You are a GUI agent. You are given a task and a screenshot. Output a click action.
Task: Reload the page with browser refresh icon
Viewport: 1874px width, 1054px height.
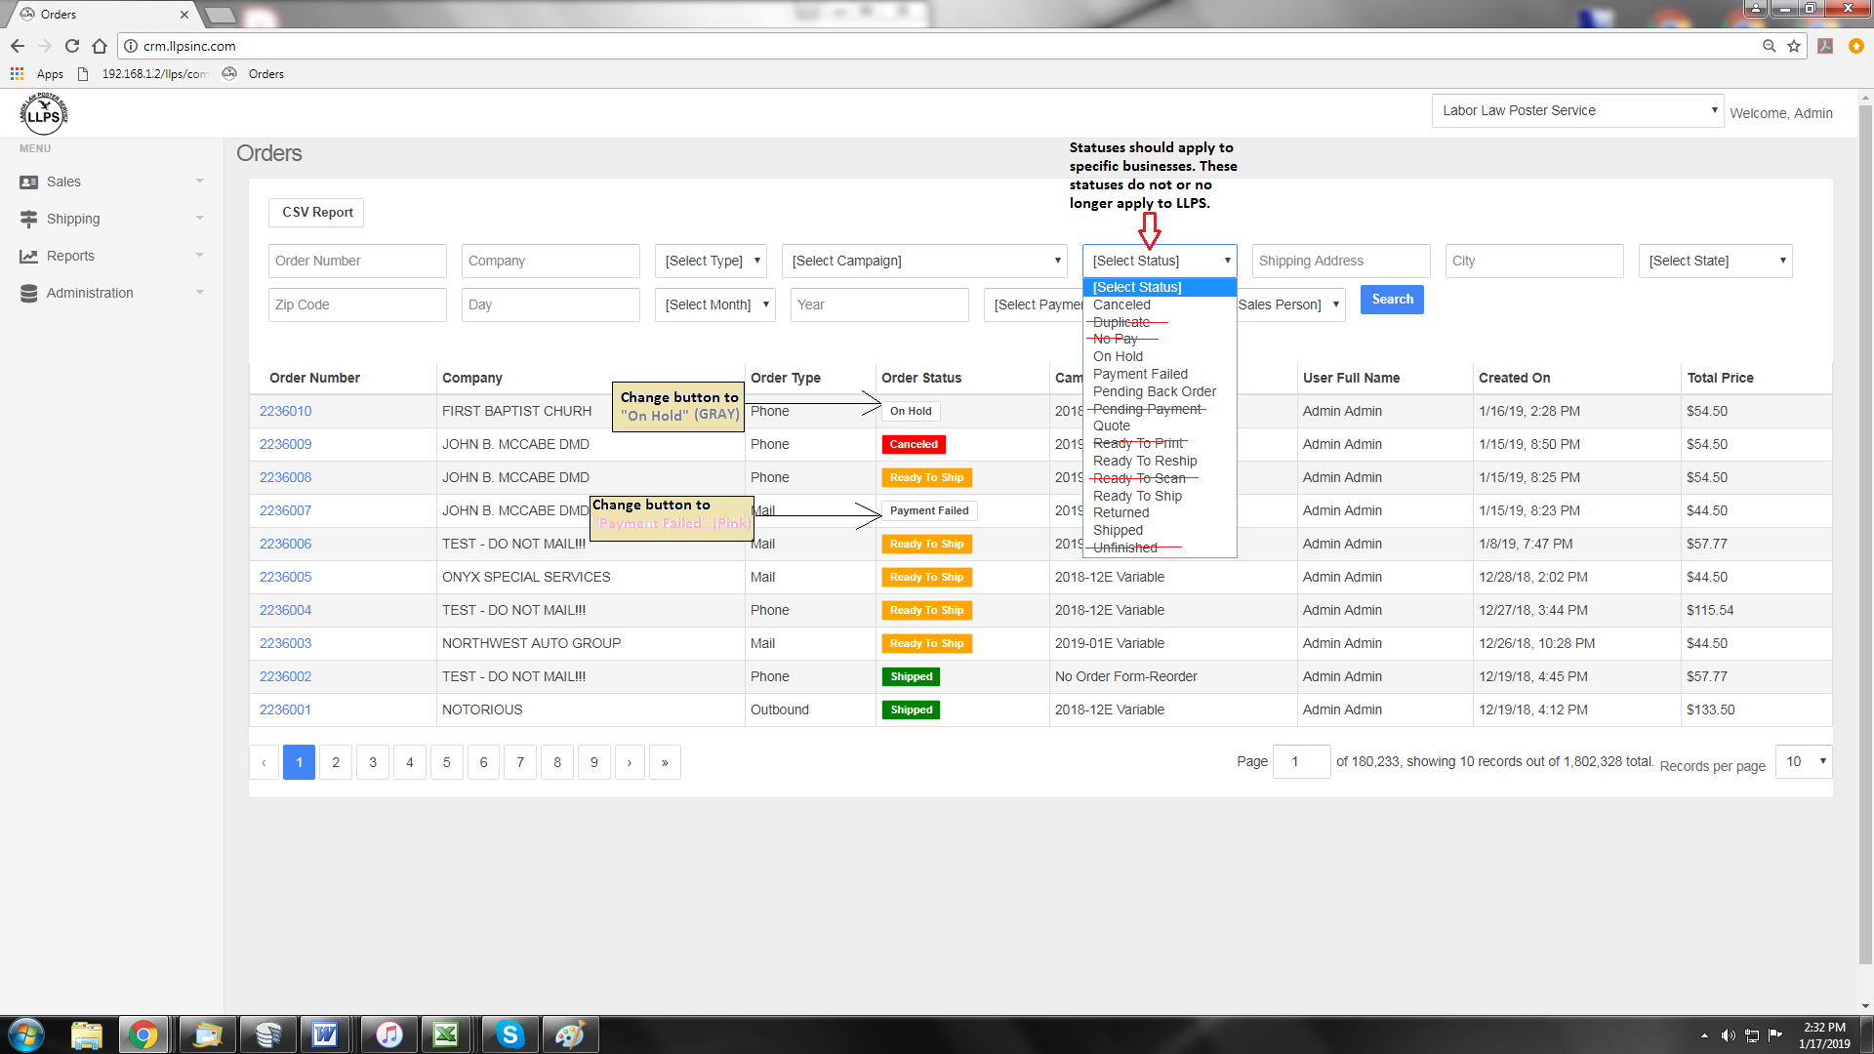71,46
